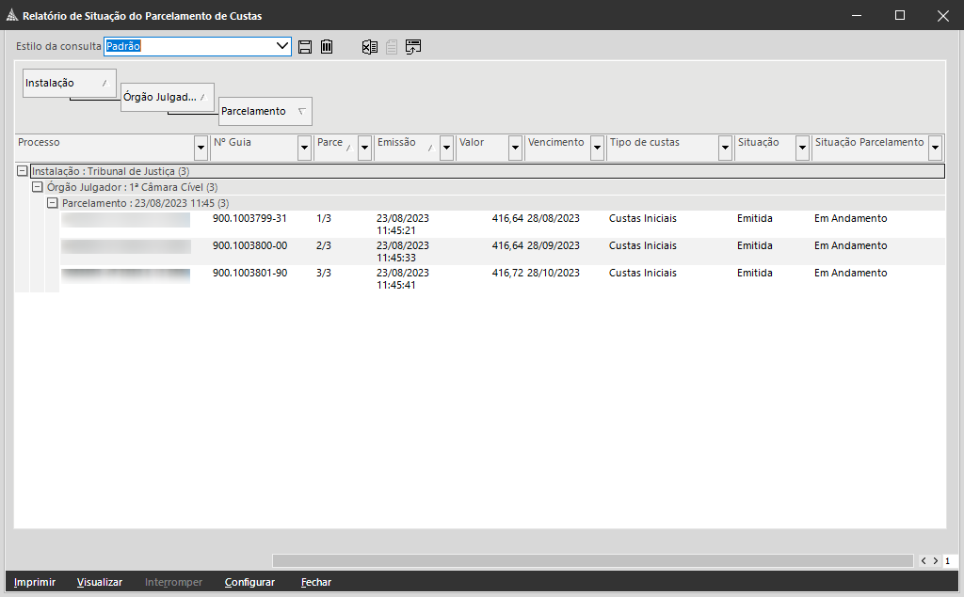Image resolution: width=964 pixels, height=597 pixels.
Task: Click Visualizar in the bottom bar
Action: coord(100,582)
